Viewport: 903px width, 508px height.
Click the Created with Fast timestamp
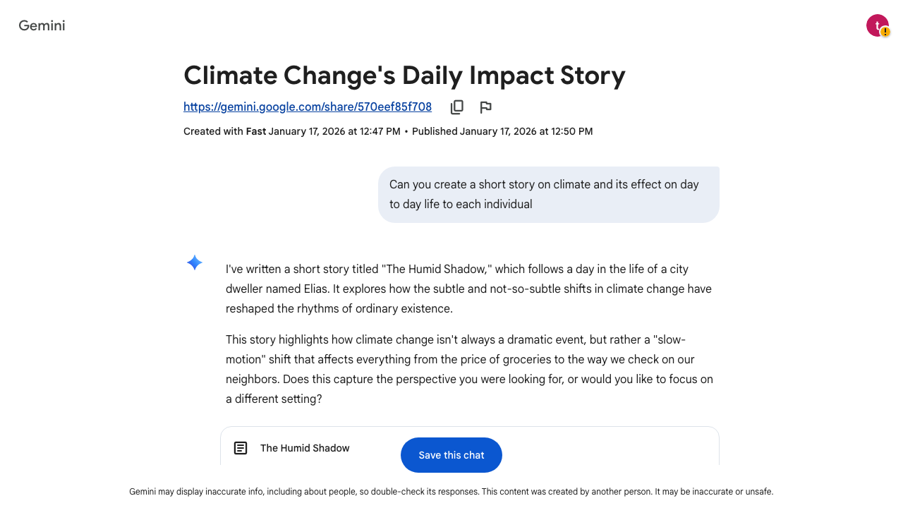coord(291,131)
